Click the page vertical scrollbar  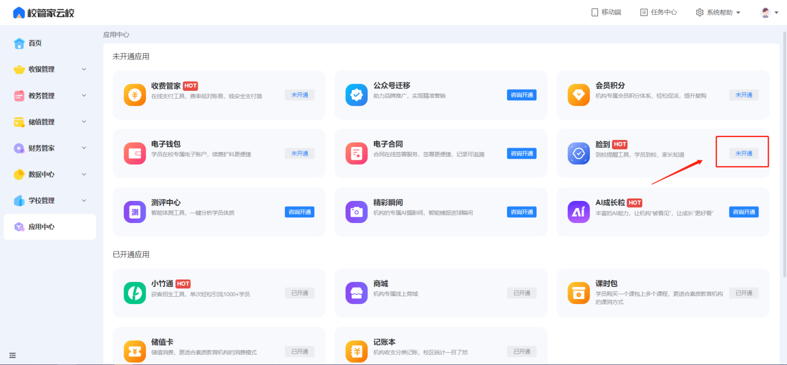click(x=785, y=153)
